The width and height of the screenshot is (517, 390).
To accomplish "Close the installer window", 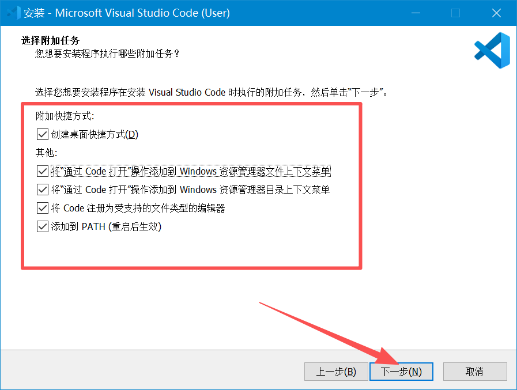I will point(496,13).
